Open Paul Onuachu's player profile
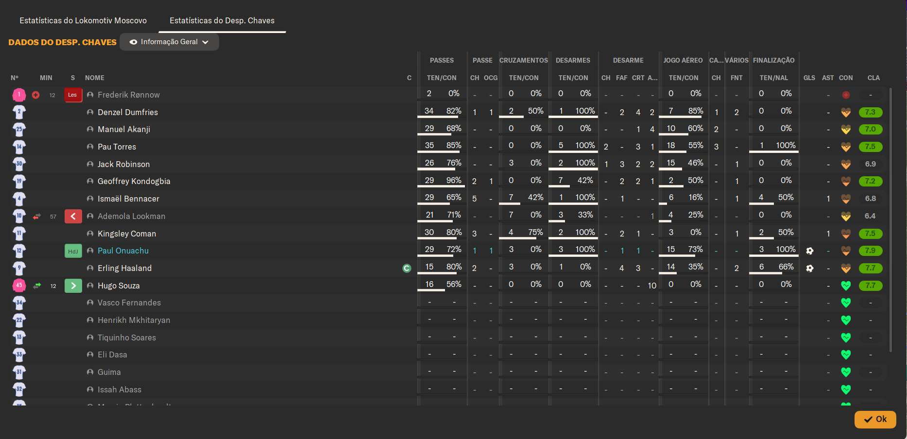Screen dimensions: 907x439 click(x=123, y=251)
